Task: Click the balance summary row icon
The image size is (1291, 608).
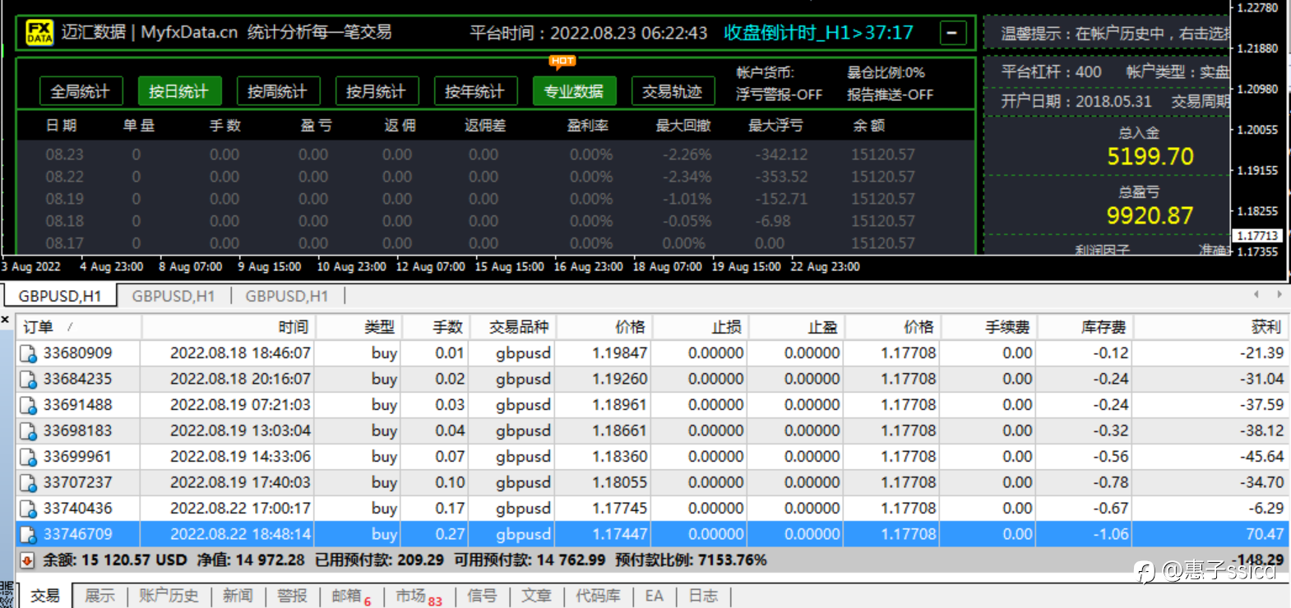Action: [x=27, y=560]
